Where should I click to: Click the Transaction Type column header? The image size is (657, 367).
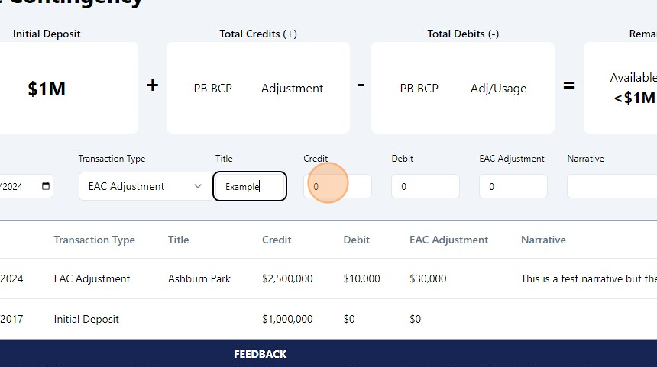click(x=94, y=240)
